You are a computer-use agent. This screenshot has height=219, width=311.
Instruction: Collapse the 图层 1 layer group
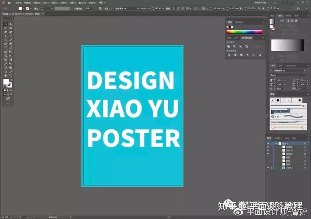[x=276, y=143]
